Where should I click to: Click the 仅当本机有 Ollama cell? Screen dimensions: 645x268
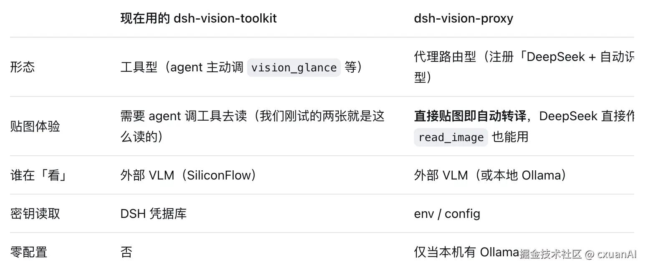click(466, 252)
